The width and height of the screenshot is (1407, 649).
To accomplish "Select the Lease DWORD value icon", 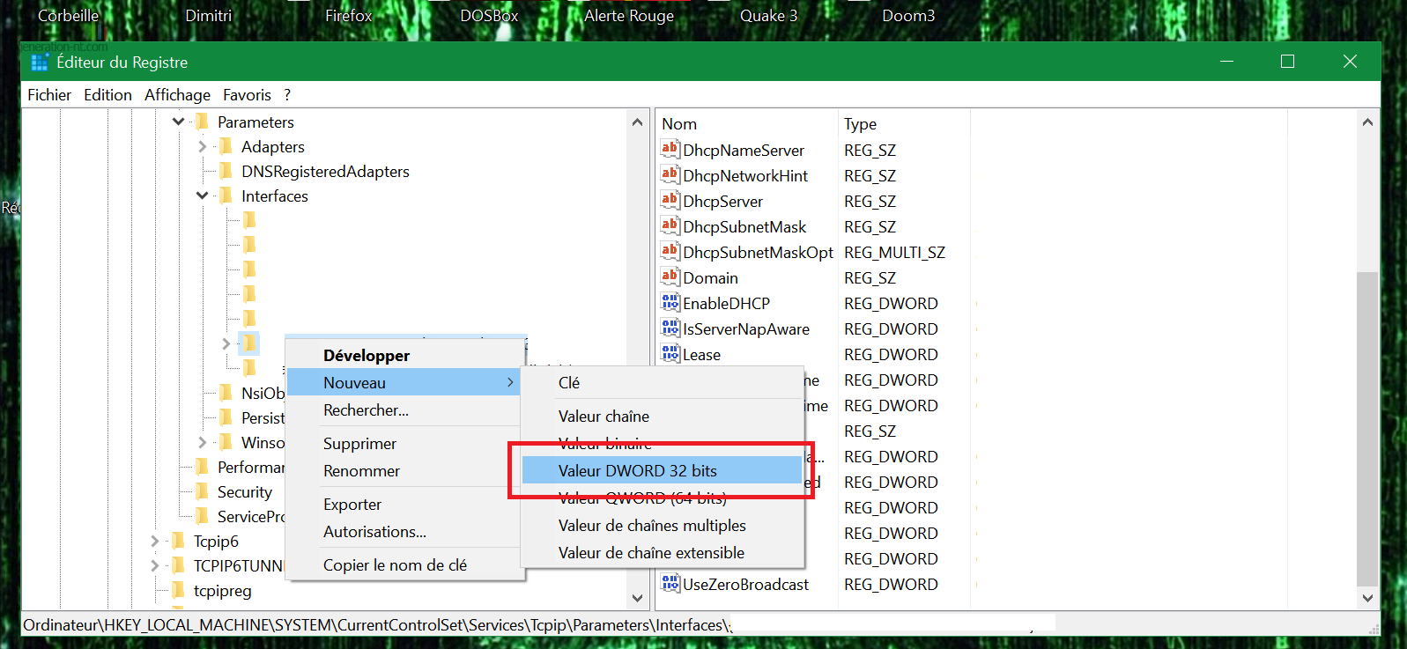I will 670,354.
